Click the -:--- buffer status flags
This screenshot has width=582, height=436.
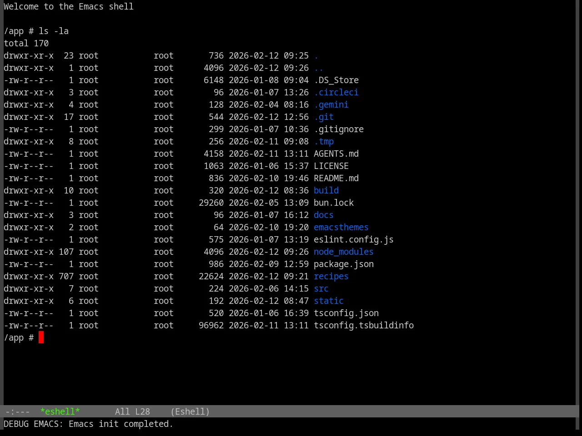[x=17, y=411]
